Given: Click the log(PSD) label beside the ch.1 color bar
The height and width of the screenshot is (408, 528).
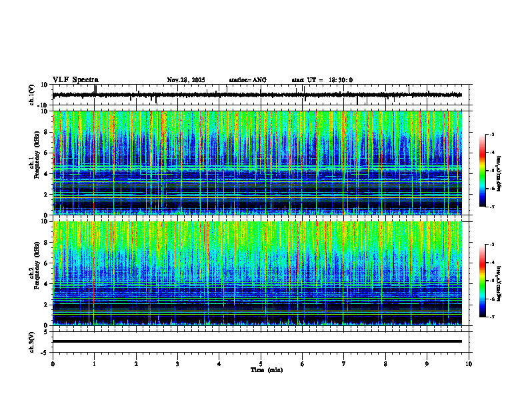Looking at the screenshot, I should click(499, 174).
